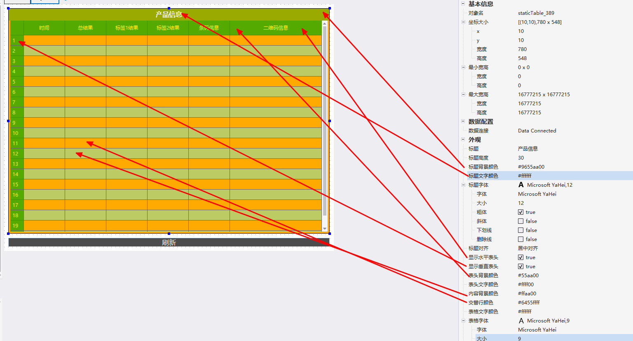Collapse the 外观 section
The width and height of the screenshot is (633, 341).
463,139
